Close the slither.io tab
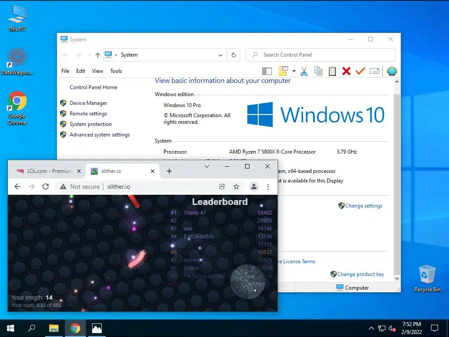The image size is (449, 337). (152, 171)
